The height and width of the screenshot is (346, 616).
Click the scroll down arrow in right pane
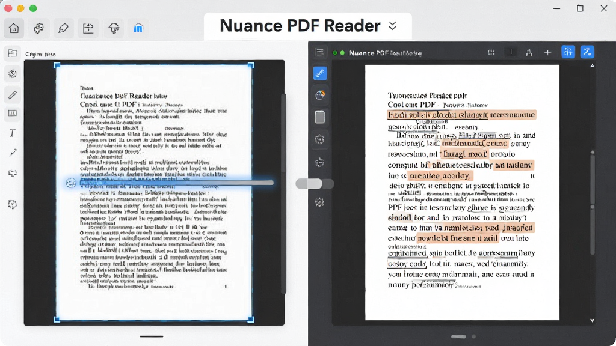(x=592, y=321)
